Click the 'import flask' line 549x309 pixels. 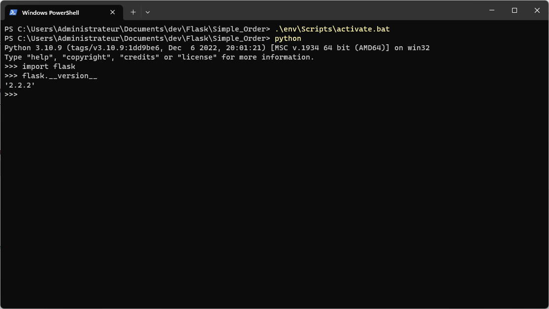point(40,66)
